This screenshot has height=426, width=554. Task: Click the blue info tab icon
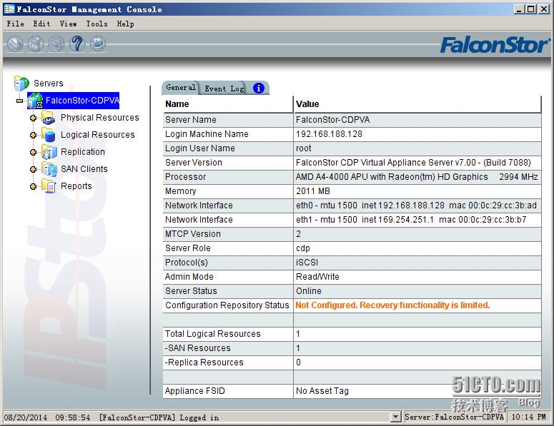pos(259,88)
